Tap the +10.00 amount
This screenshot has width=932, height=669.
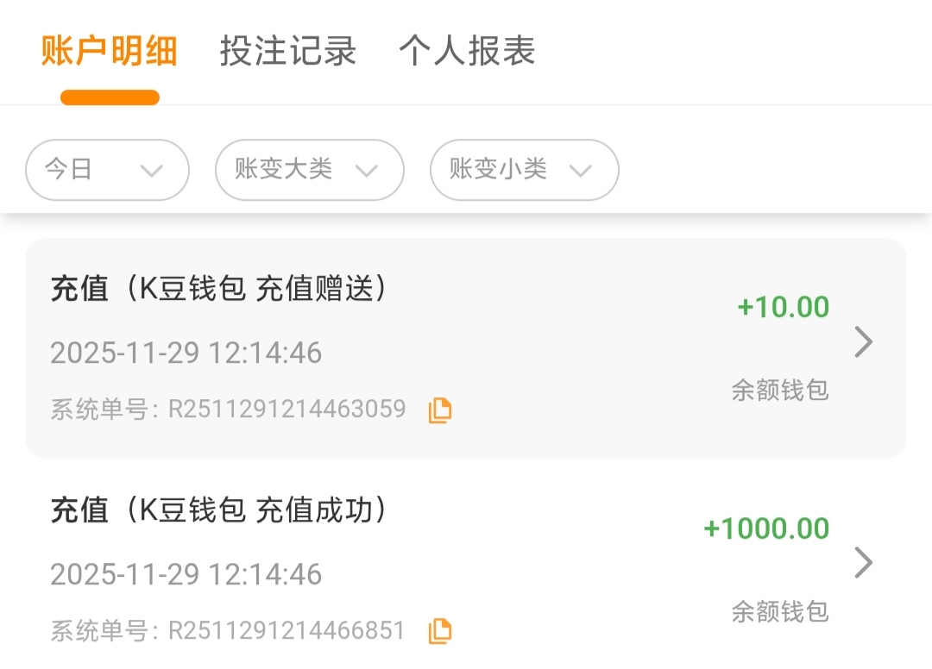tap(783, 308)
